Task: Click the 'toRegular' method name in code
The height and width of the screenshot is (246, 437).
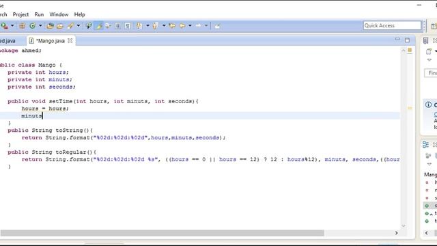Action: coord(71,152)
